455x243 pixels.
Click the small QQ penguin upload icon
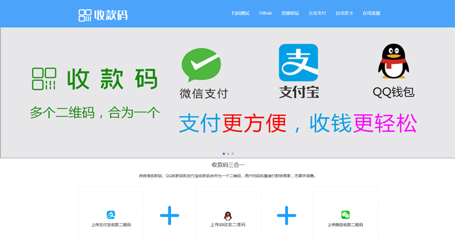pyautogui.click(x=227, y=216)
